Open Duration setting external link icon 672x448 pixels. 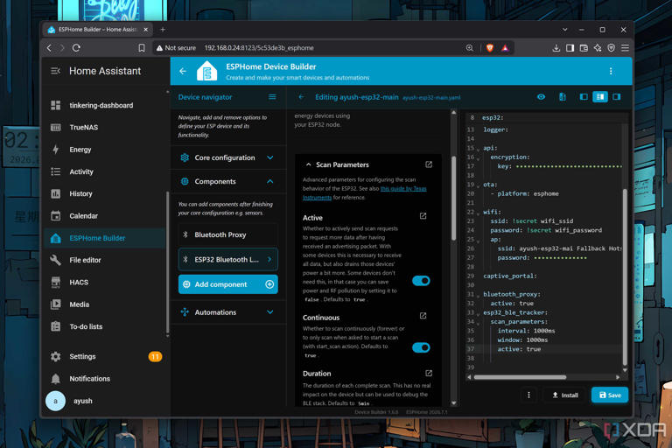pyautogui.click(x=429, y=374)
